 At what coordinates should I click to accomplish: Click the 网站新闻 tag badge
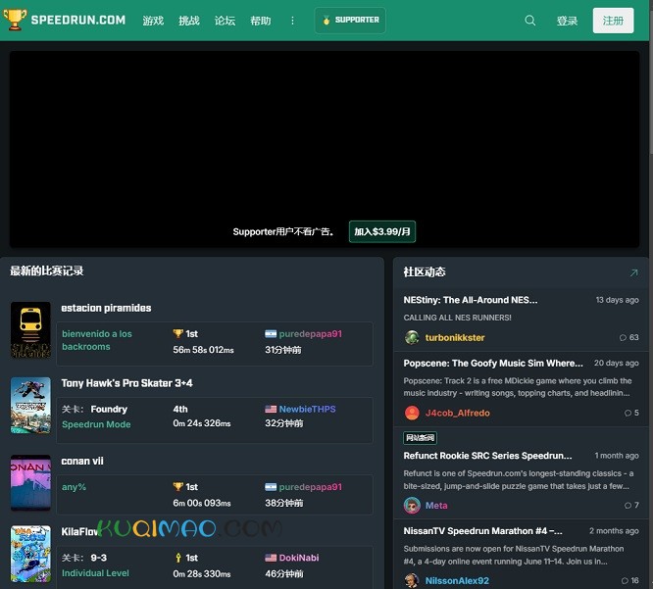tap(420, 437)
